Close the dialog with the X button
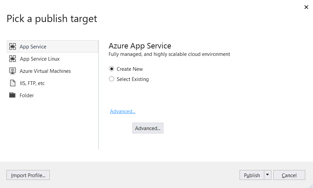This screenshot has width=313, height=188. (306, 7)
